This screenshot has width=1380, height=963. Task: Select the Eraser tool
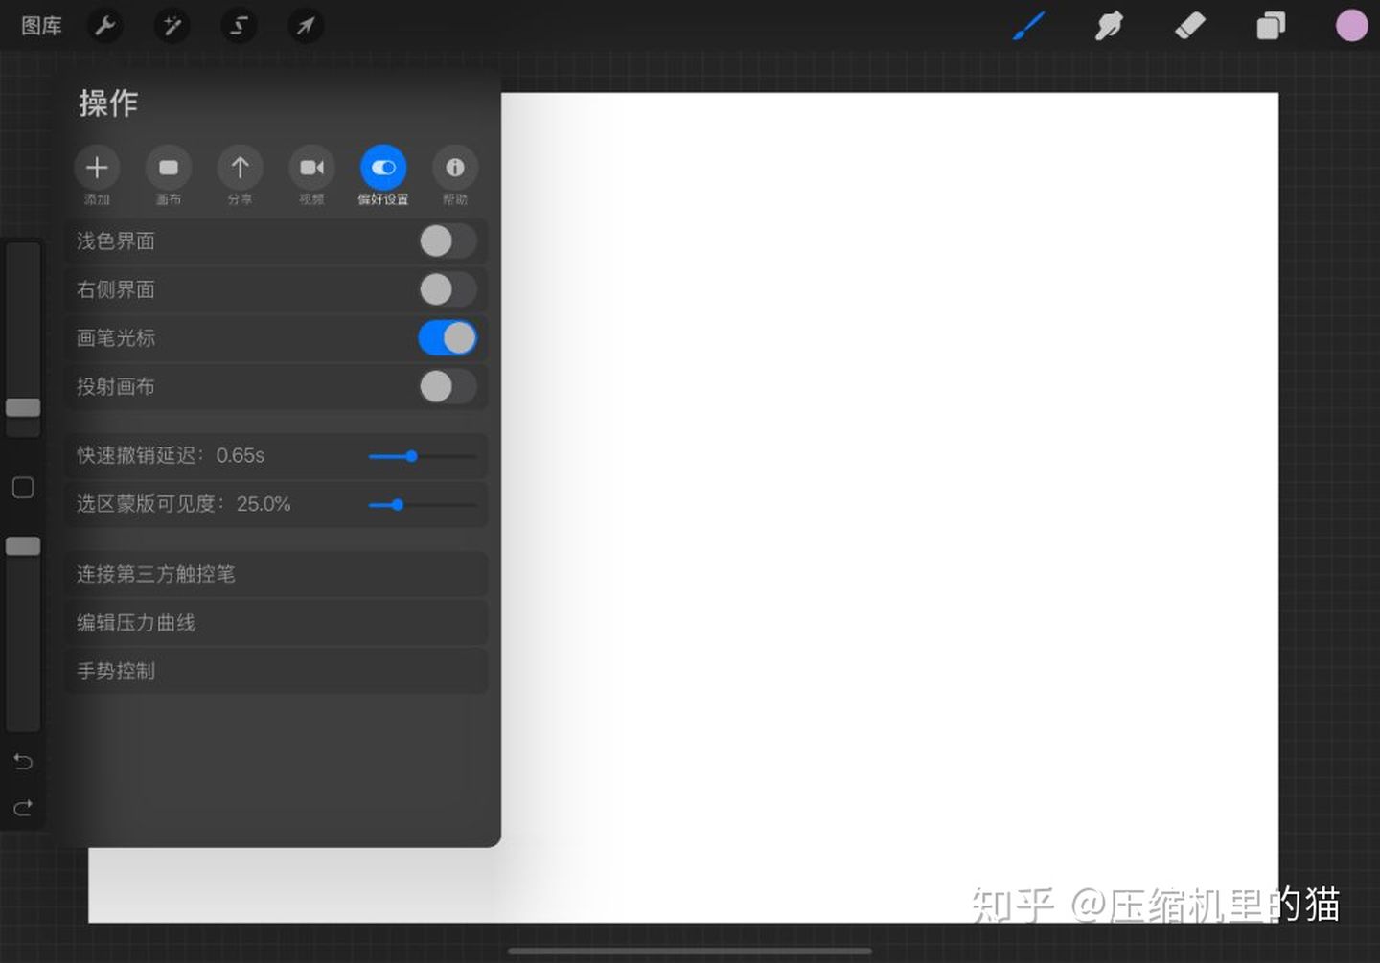click(1189, 26)
